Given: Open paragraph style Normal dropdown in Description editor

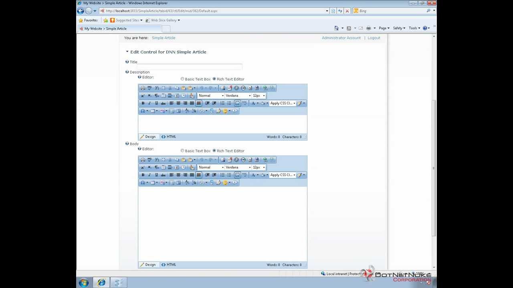Looking at the screenshot, I should (211, 96).
